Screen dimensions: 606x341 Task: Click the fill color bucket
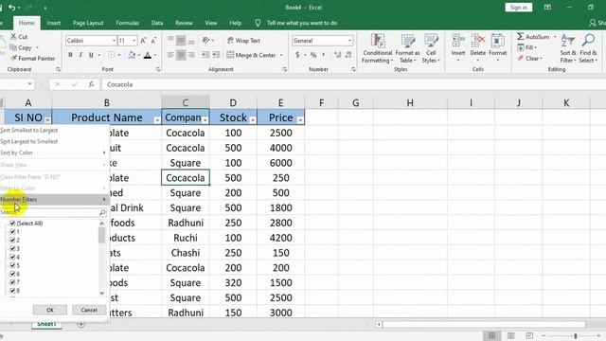[x=132, y=55]
